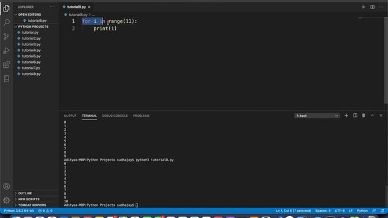Click tutorial8.py in the breadcrumb path

coord(78,15)
